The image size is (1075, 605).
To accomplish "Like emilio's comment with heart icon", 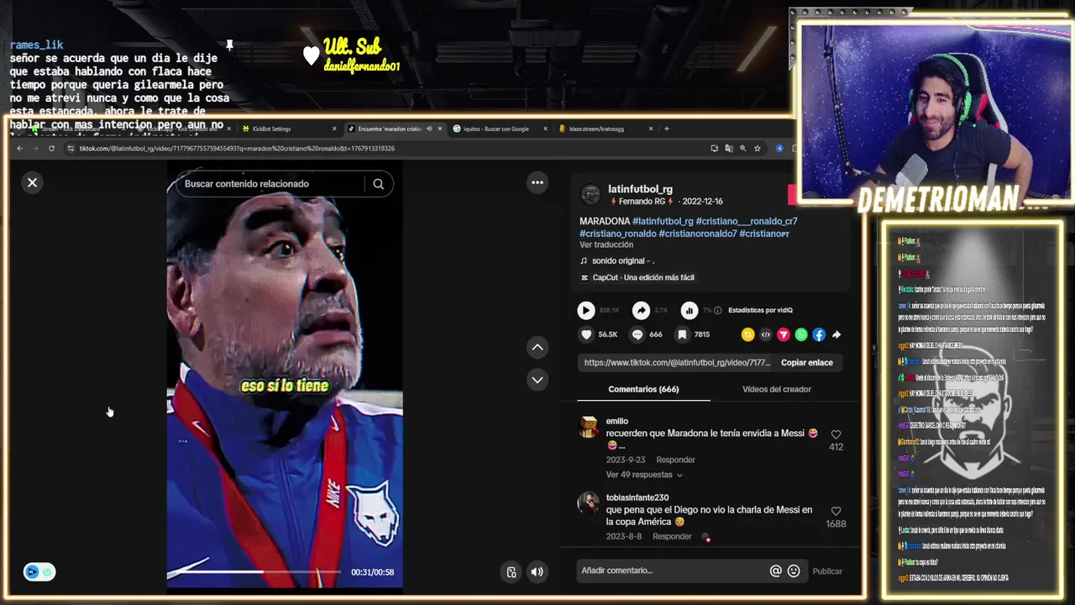I will click(x=836, y=434).
